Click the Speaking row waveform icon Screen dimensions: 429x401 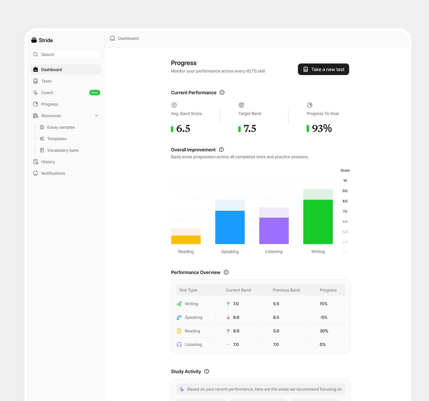click(x=179, y=317)
